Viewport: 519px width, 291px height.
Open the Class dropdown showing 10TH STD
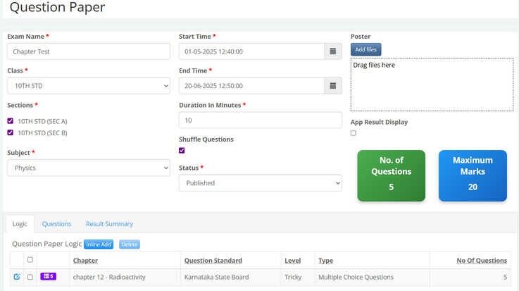pos(89,85)
